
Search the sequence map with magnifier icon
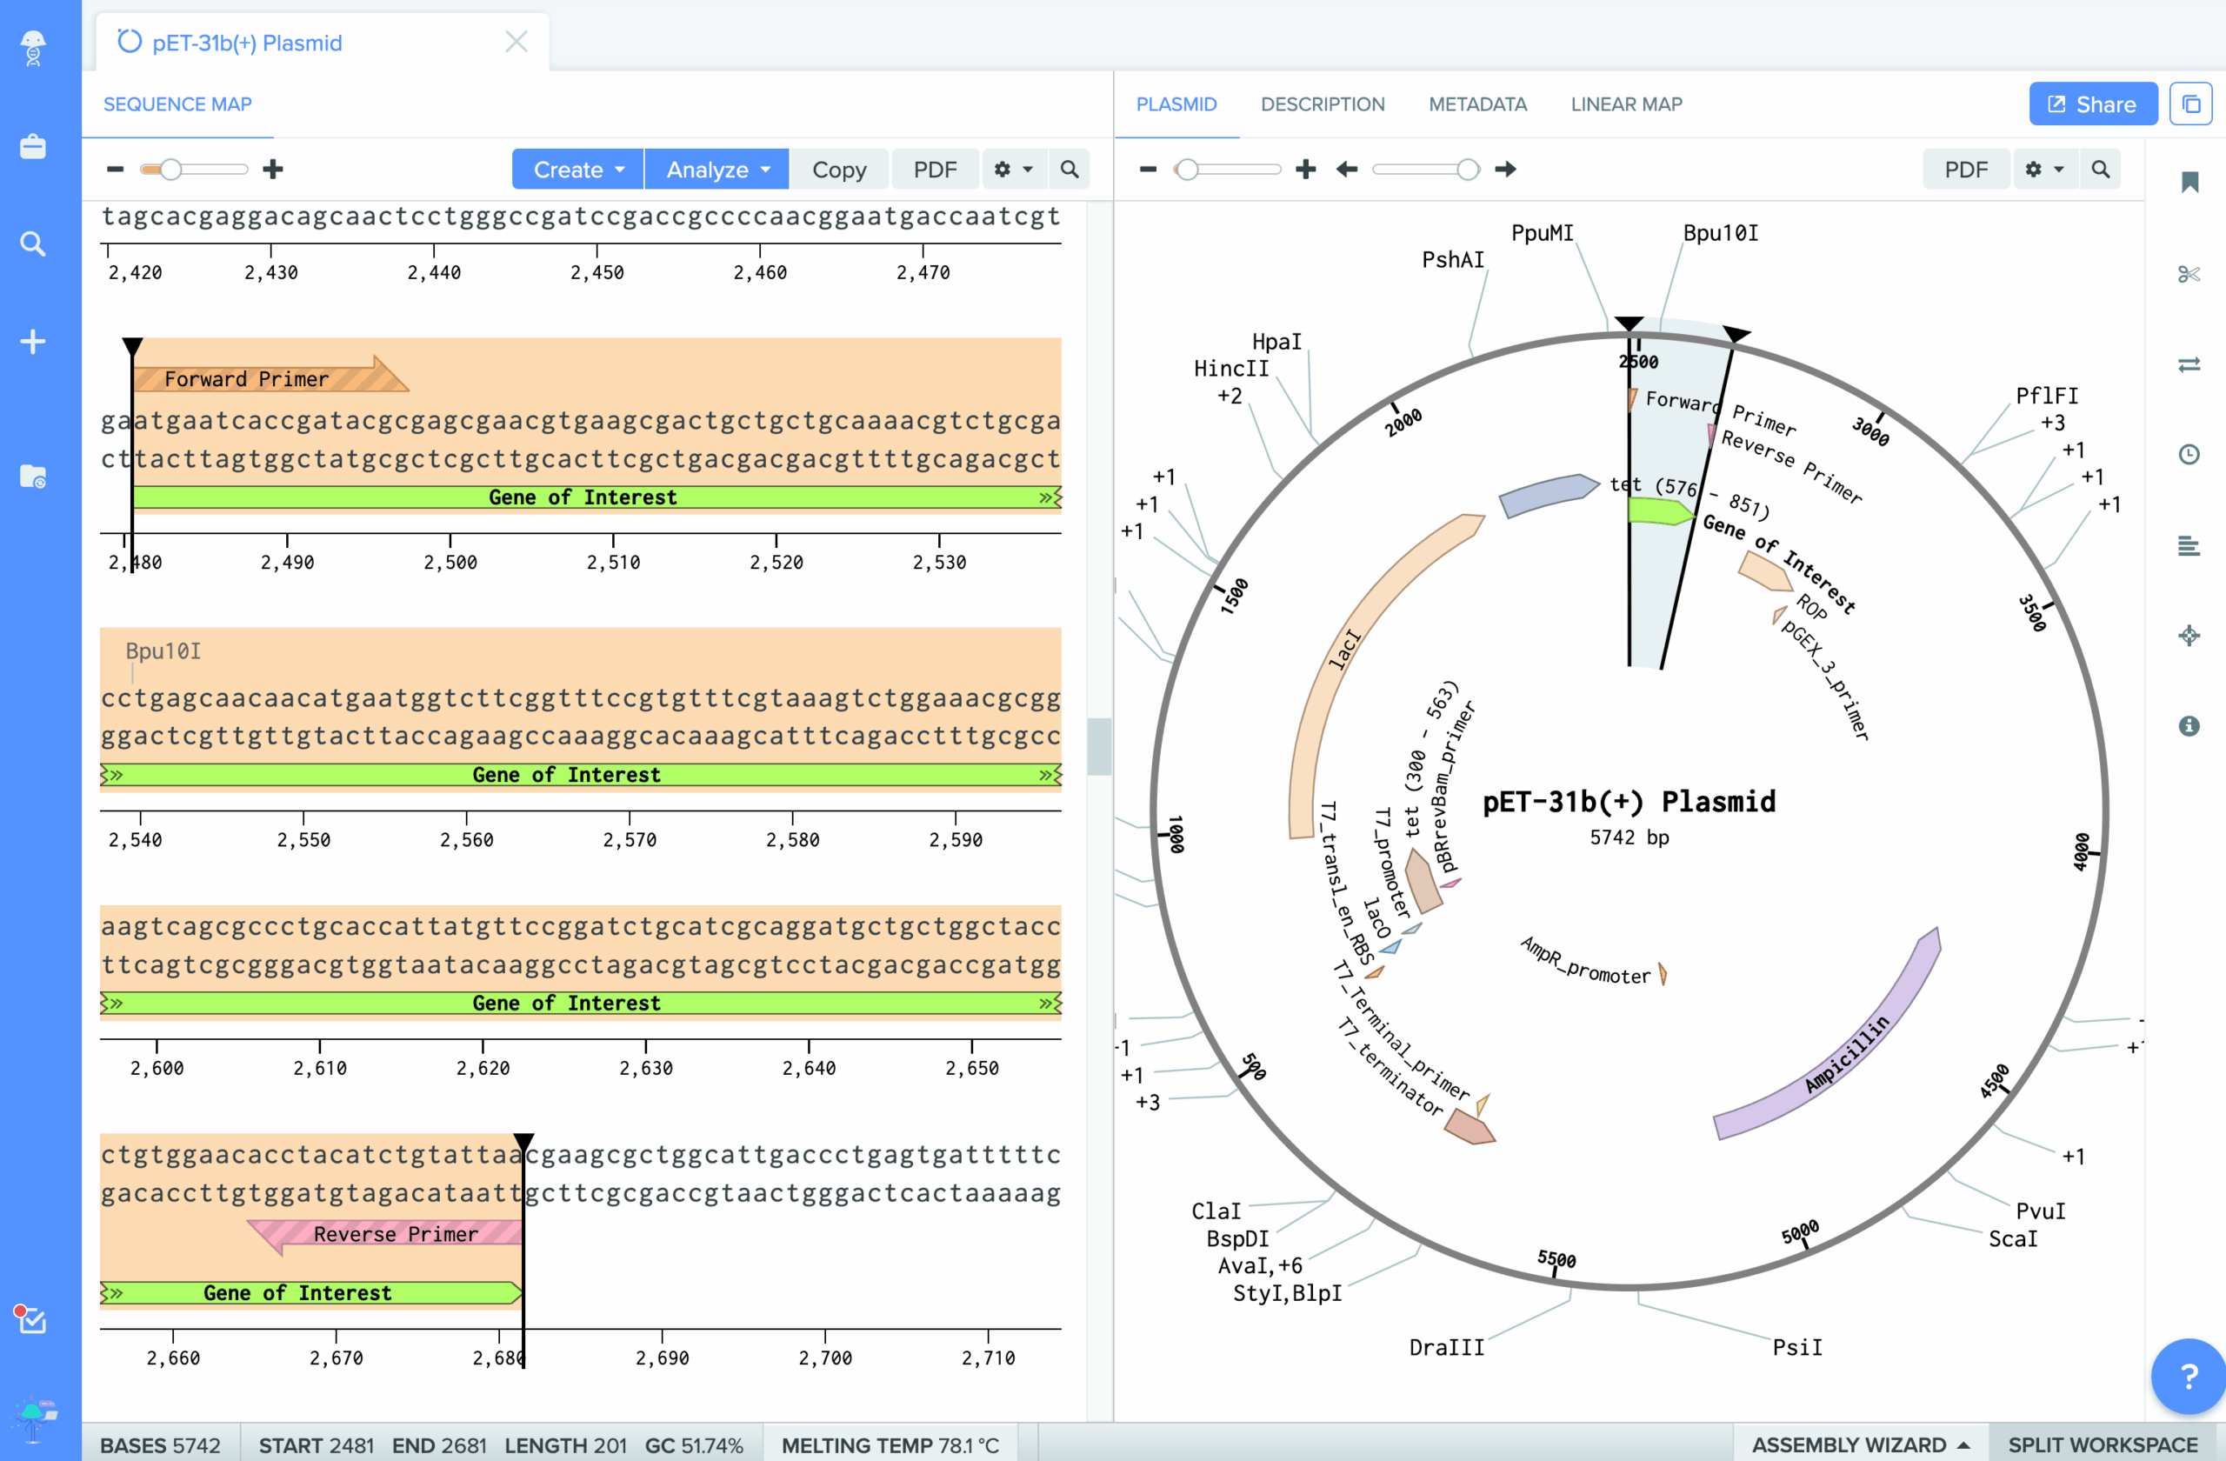click(x=1069, y=170)
